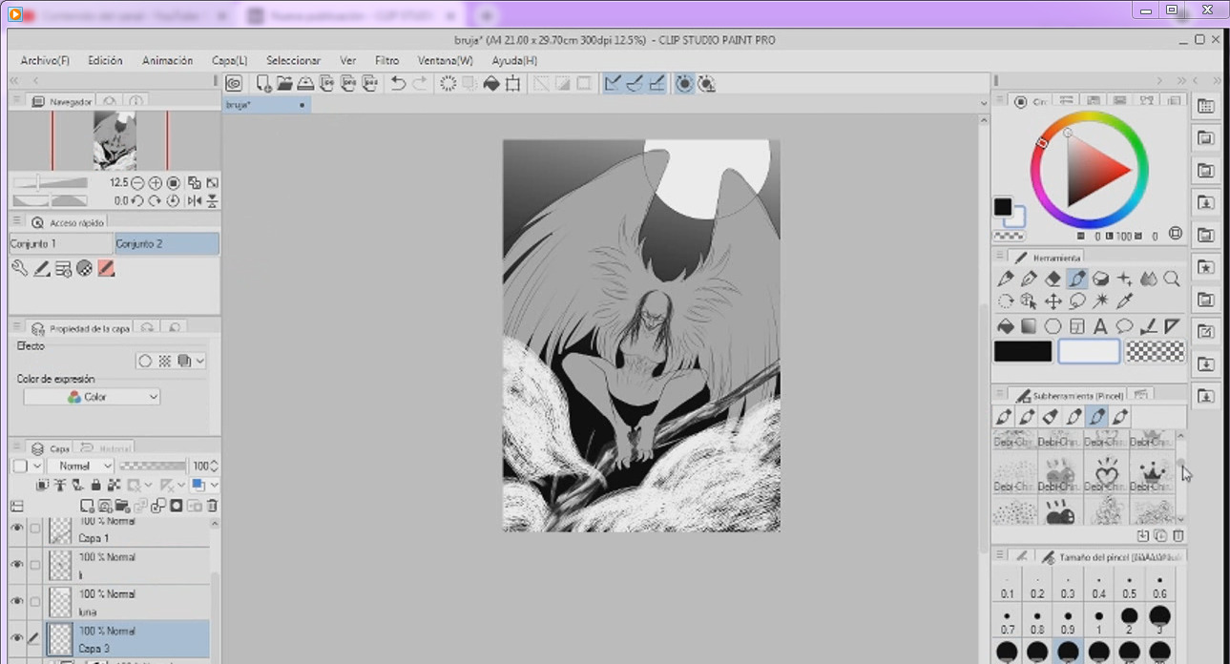Expand the Efecto options dropdown arrow
This screenshot has height=664, width=1230.
coord(200,362)
